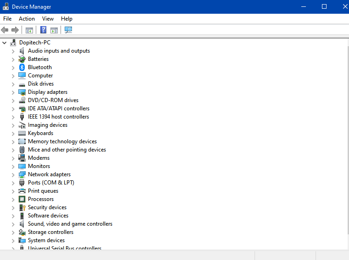The image size is (349, 260).
Task: Click the vertical scrollbar of device list
Action: (348, 140)
